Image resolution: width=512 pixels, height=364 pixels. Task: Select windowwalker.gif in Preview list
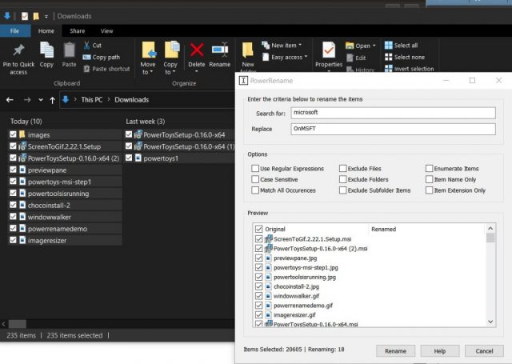click(x=296, y=296)
